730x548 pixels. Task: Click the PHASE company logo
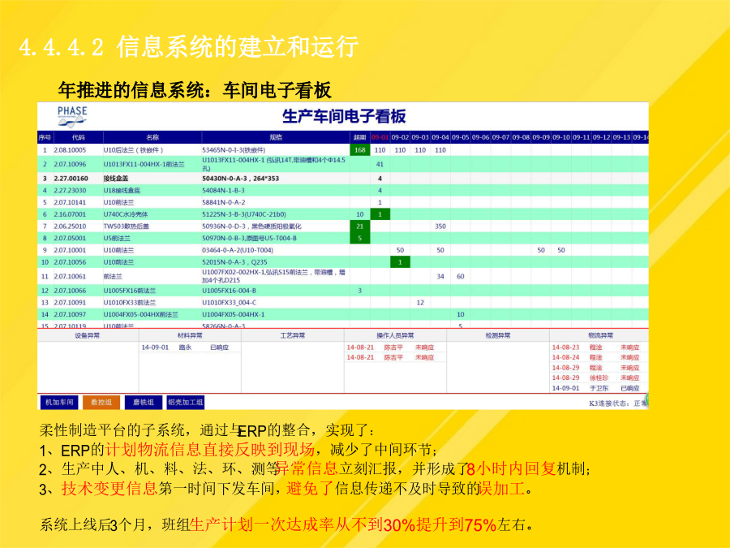click(72, 116)
